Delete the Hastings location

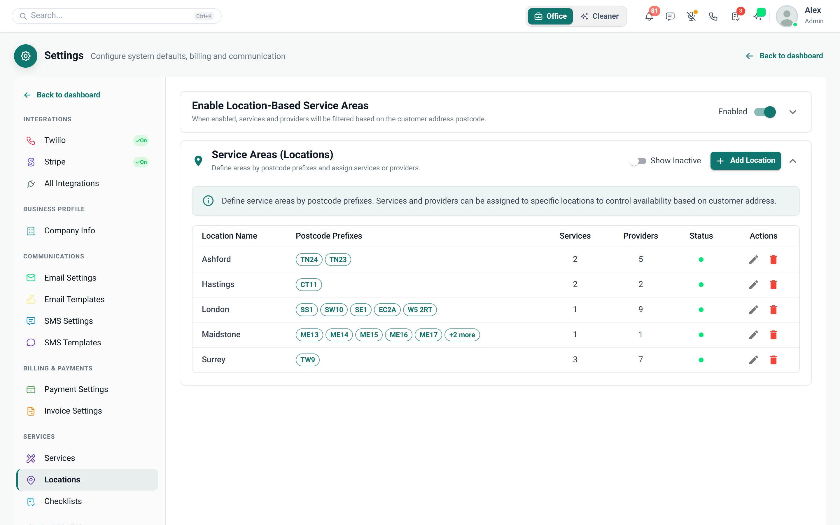[x=773, y=284]
